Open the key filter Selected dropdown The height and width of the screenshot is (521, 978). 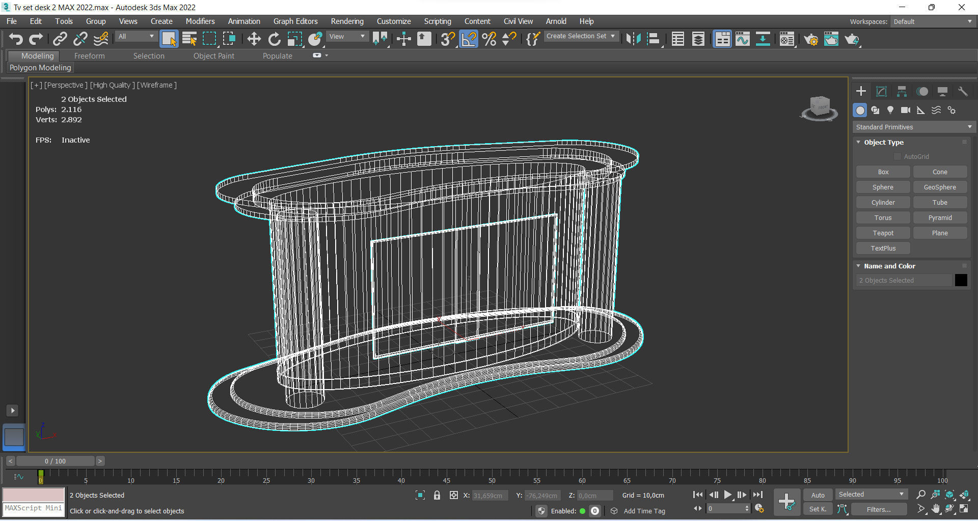coord(872,495)
